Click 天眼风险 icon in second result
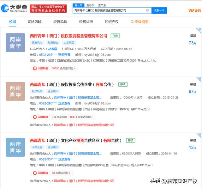 pos(35,117)
